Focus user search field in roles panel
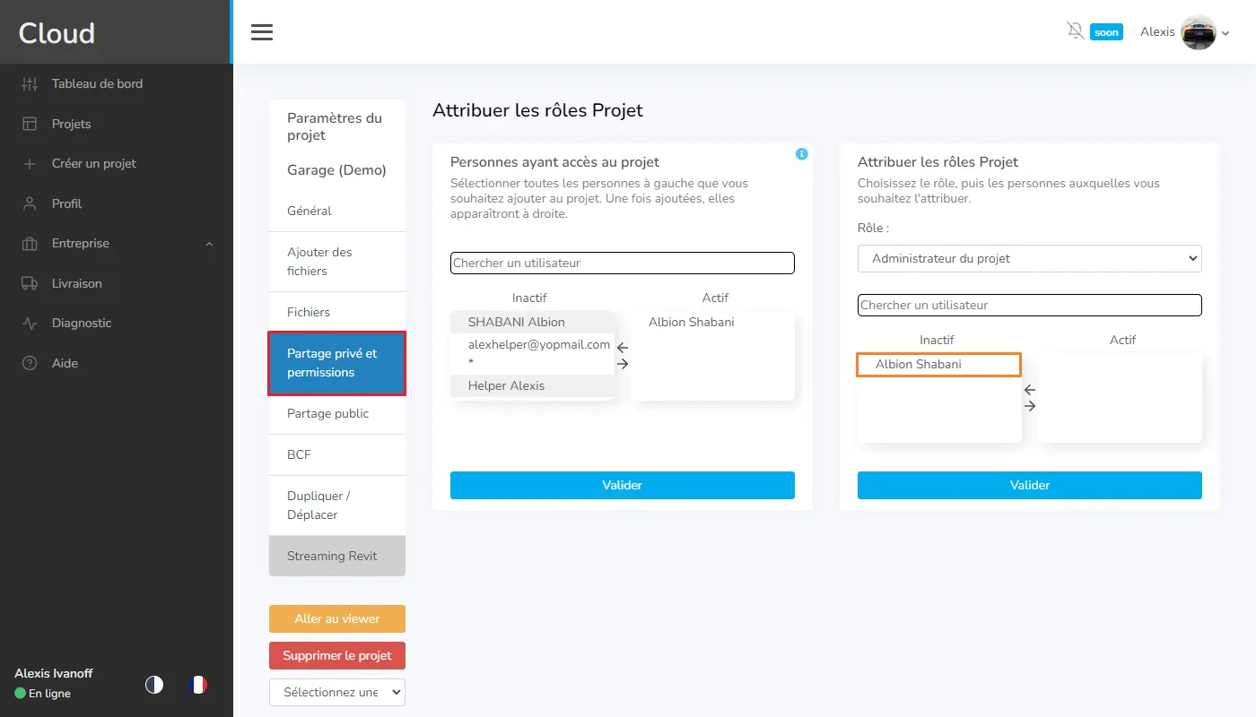 [1030, 305]
